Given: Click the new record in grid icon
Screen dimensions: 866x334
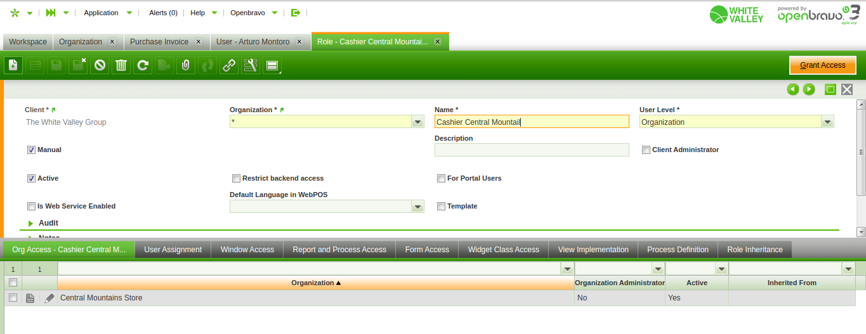Looking at the screenshot, I should click(x=35, y=65).
